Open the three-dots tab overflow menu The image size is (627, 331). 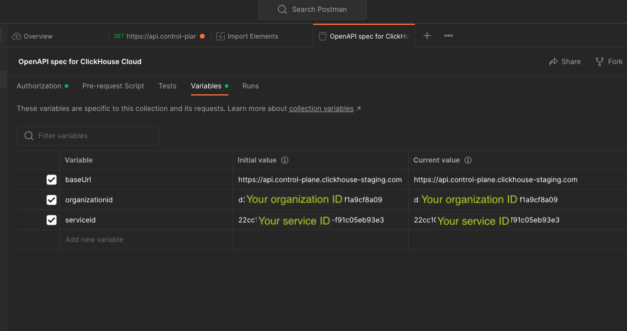pos(448,36)
